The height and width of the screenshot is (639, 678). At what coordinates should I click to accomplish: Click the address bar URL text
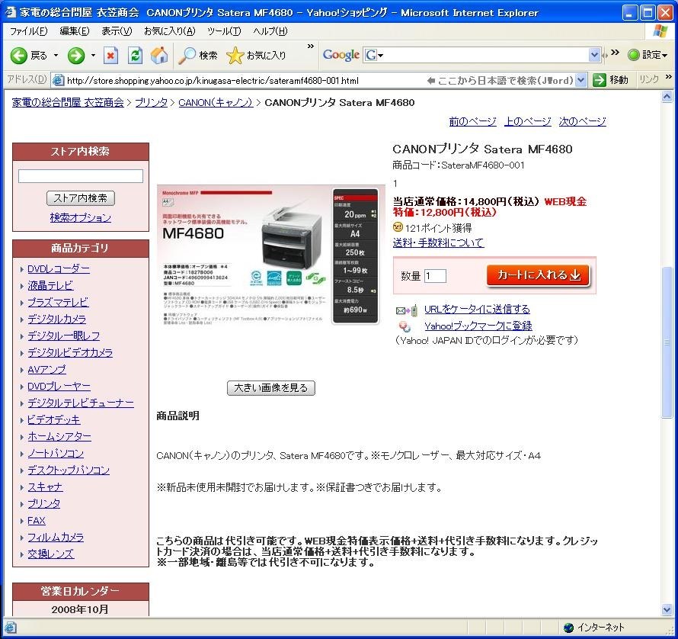[x=213, y=81]
